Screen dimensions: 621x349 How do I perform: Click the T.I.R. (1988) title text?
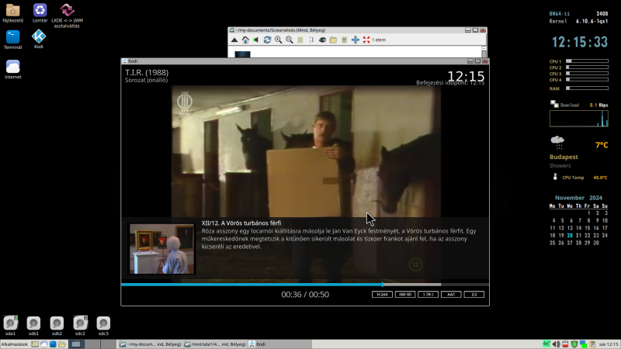tap(147, 72)
